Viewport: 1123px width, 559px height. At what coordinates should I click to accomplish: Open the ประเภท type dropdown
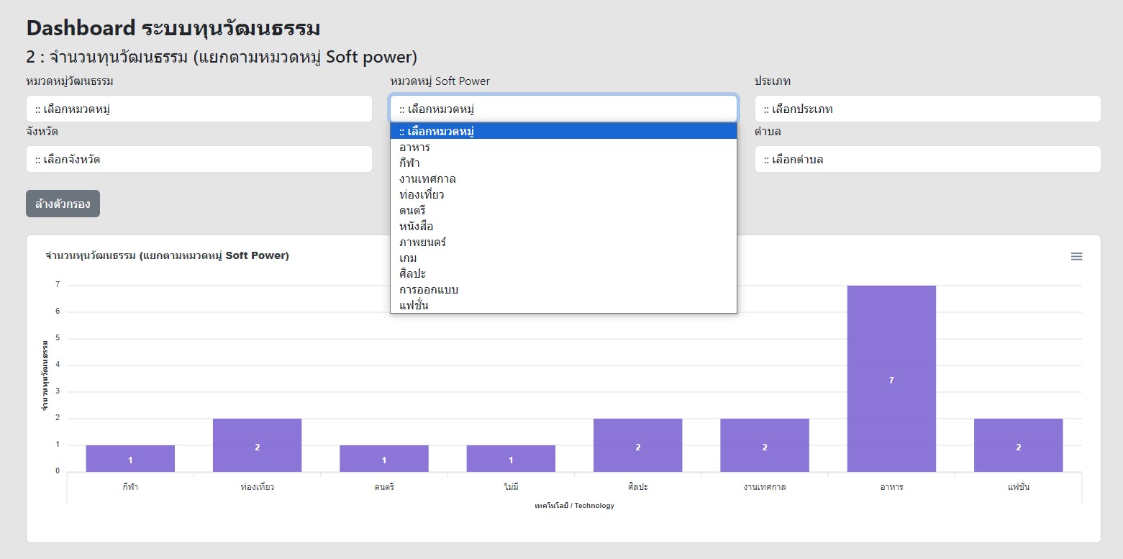(927, 109)
